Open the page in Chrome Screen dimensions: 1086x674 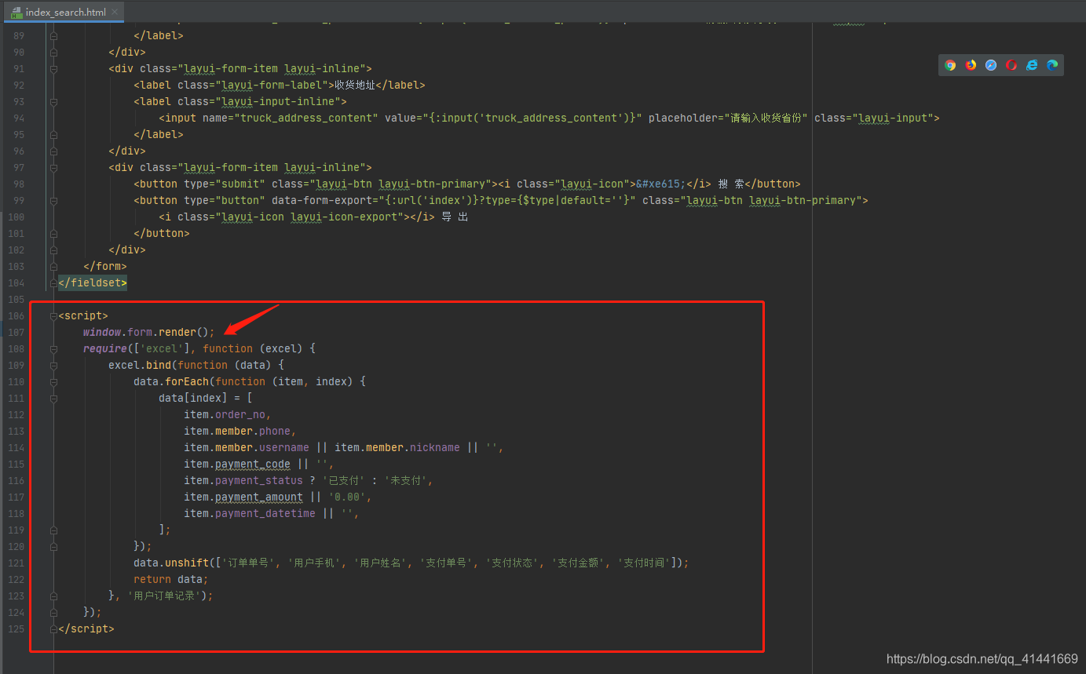pyautogui.click(x=950, y=65)
